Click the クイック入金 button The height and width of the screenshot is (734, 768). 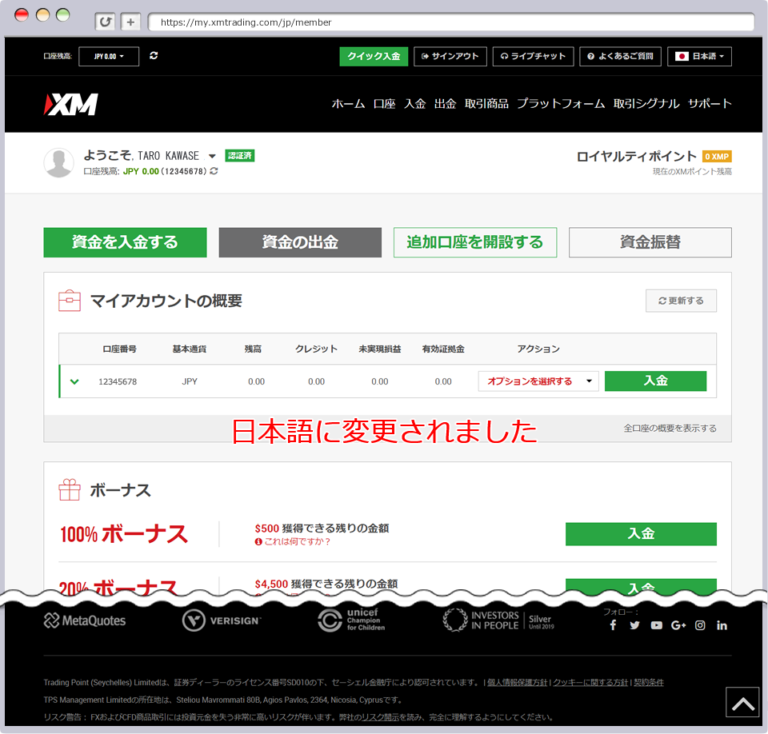[373, 56]
